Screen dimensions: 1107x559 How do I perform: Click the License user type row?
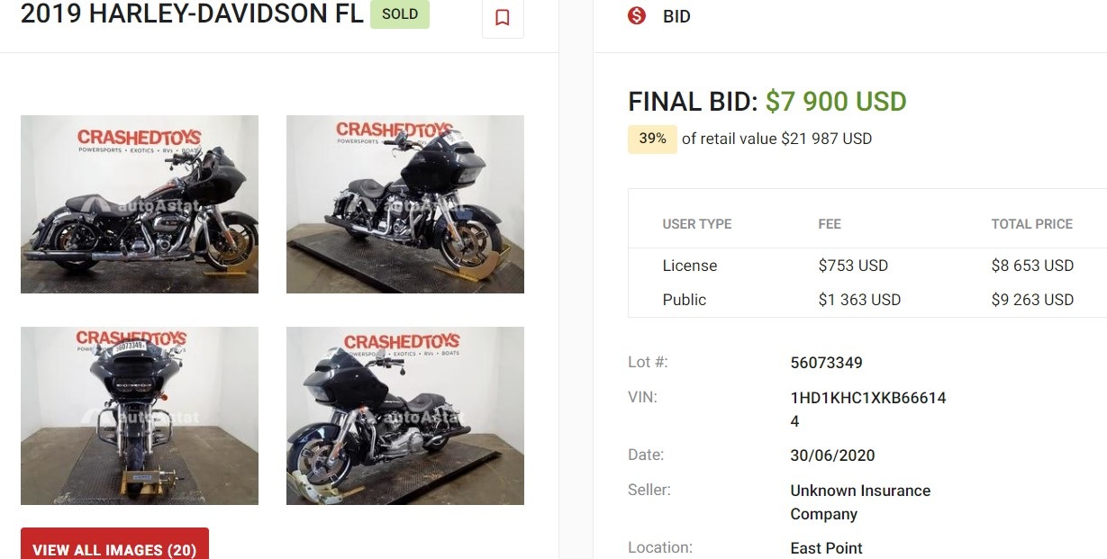coord(690,266)
